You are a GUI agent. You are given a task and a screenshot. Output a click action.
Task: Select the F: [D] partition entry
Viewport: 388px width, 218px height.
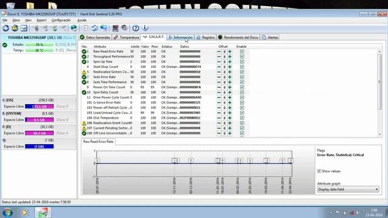tap(39, 130)
